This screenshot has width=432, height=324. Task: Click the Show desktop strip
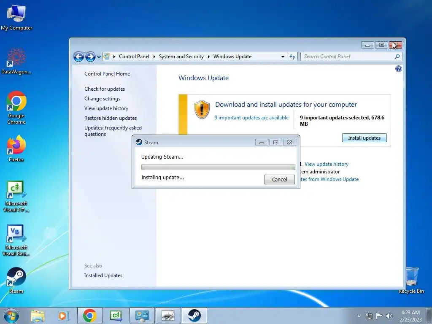click(x=429, y=316)
